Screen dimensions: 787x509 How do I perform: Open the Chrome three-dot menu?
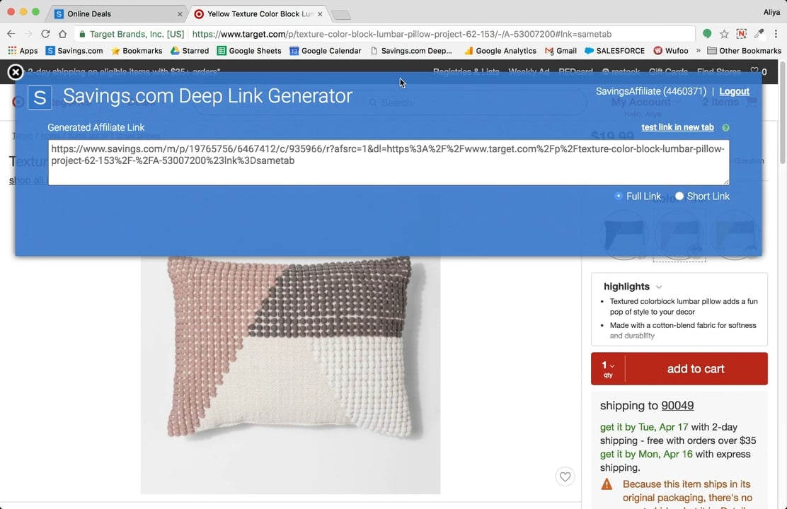coord(776,34)
